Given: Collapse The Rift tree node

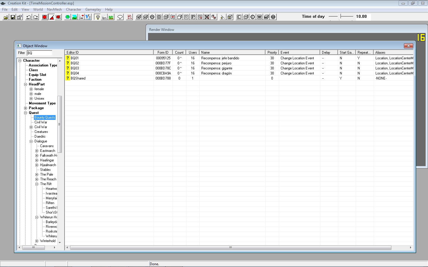Looking at the screenshot, I should (37, 184).
